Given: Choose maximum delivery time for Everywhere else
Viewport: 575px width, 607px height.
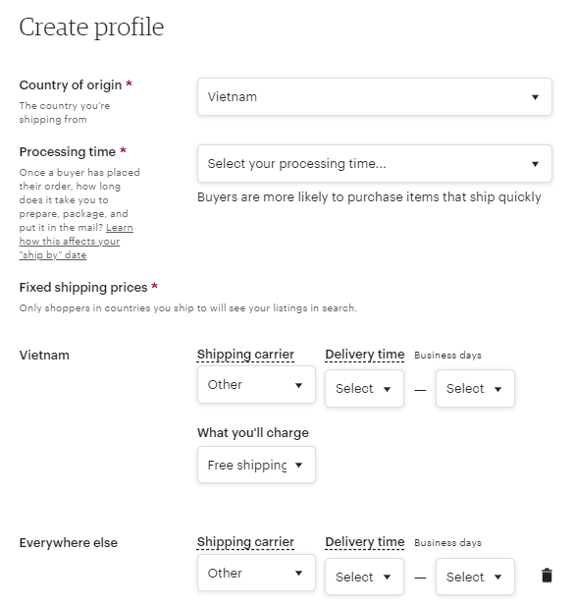Looking at the screenshot, I should click(475, 577).
